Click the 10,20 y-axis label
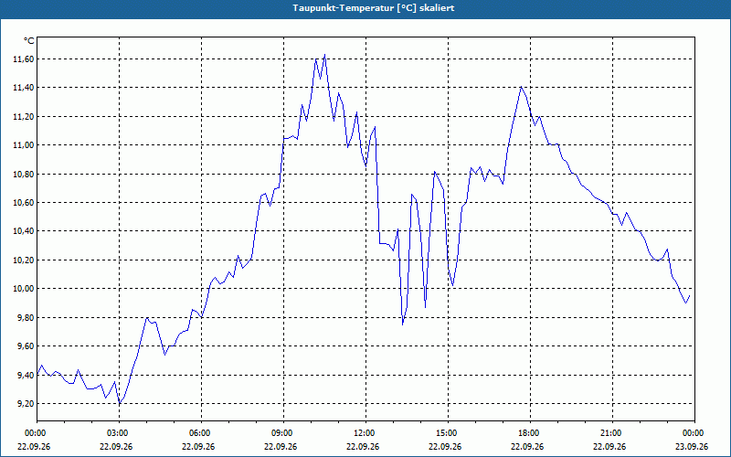The height and width of the screenshot is (457, 731). (24, 260)
